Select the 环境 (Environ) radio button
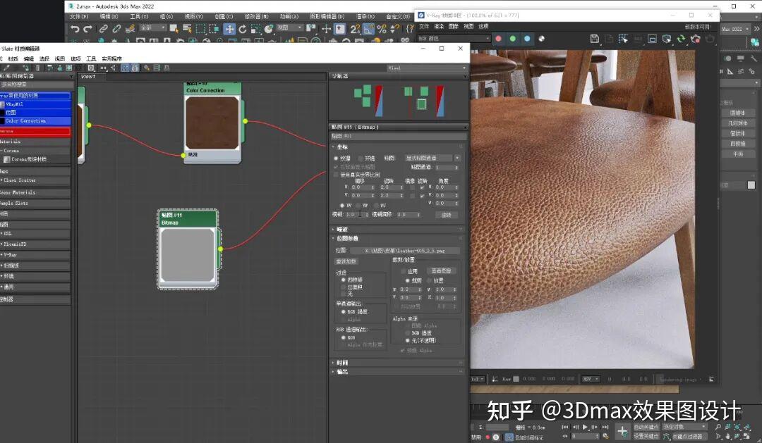This screenshot has width=762, height=443. 361,158
